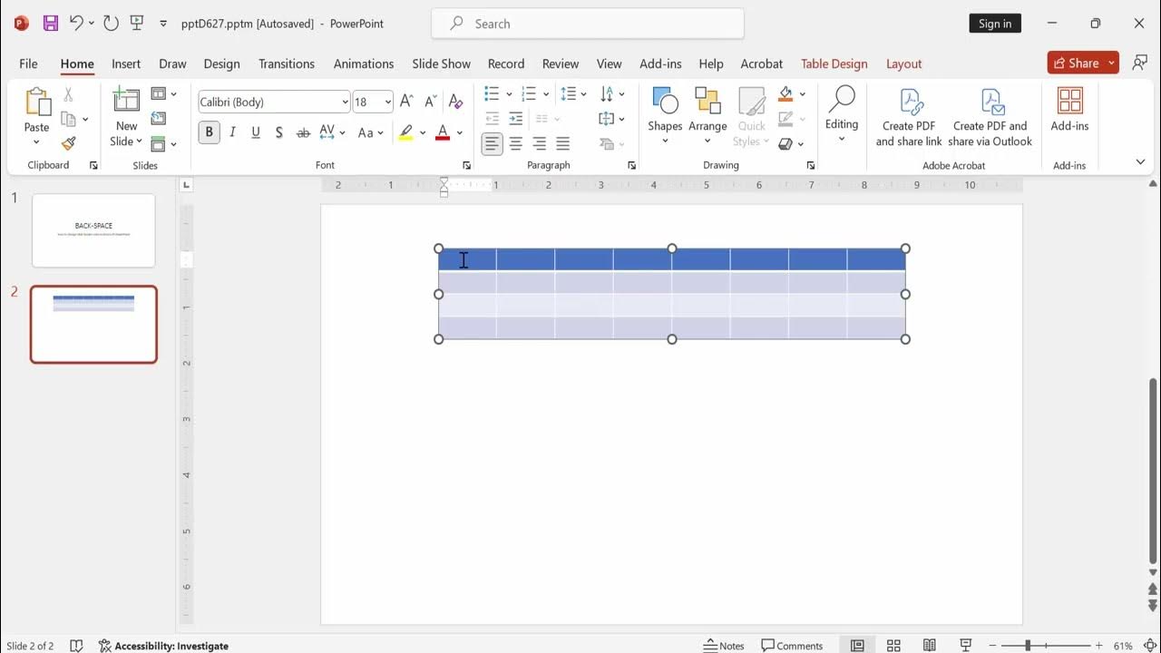Collapse the ribbon with chevron
The height and width of the screenshot is (653, 1161).
[x=1140, y=162]
